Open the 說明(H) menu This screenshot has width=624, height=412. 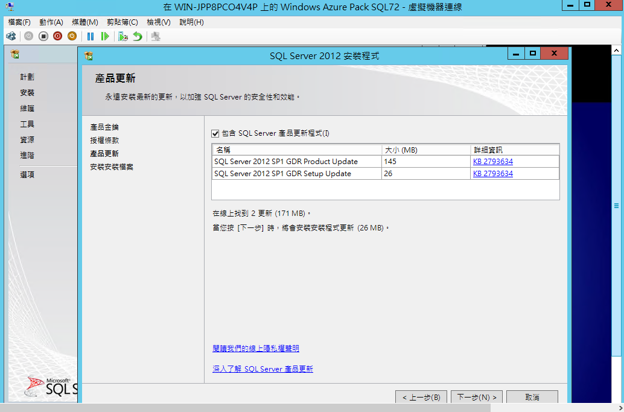pyautogui.click(x=191, y=22)
